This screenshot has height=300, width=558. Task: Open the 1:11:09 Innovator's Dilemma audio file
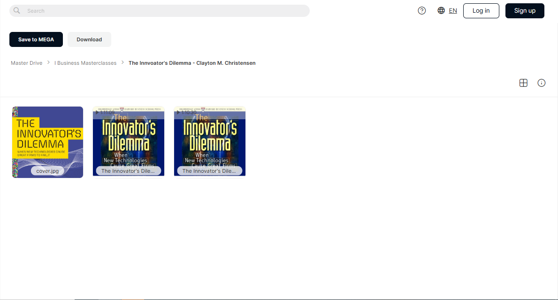(x=129, y=141)
